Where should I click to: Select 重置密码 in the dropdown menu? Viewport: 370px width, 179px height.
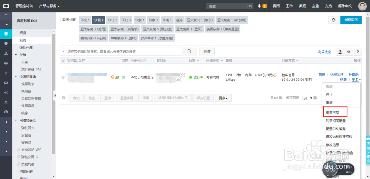pos(333,113)
